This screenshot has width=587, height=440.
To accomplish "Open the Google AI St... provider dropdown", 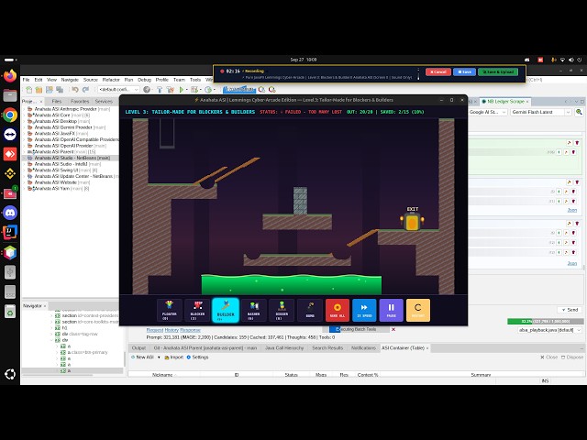I will coord(488,112).
